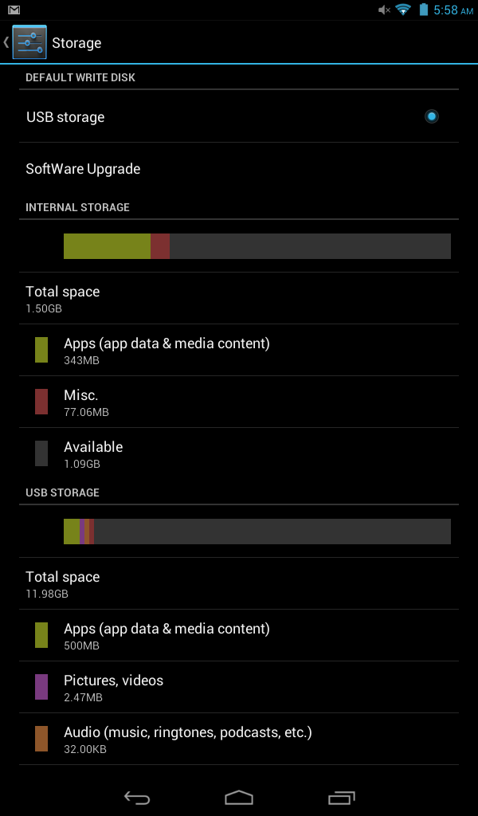Tap the internal storage usage bar

pos(257,246)
